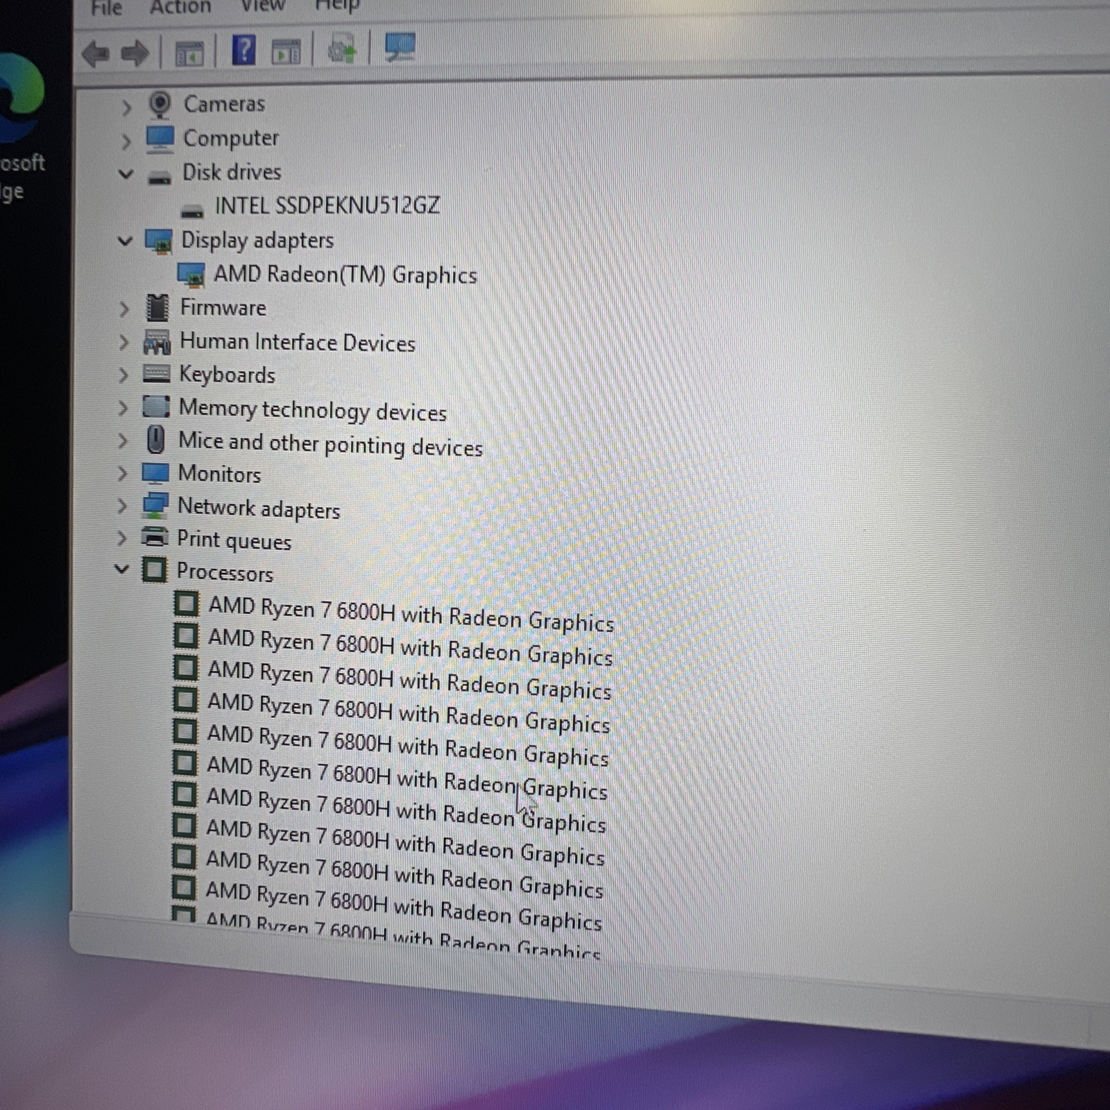Expand the Print queues category
This screenshot has height=1110, width=1110.
tap(121, 538)
